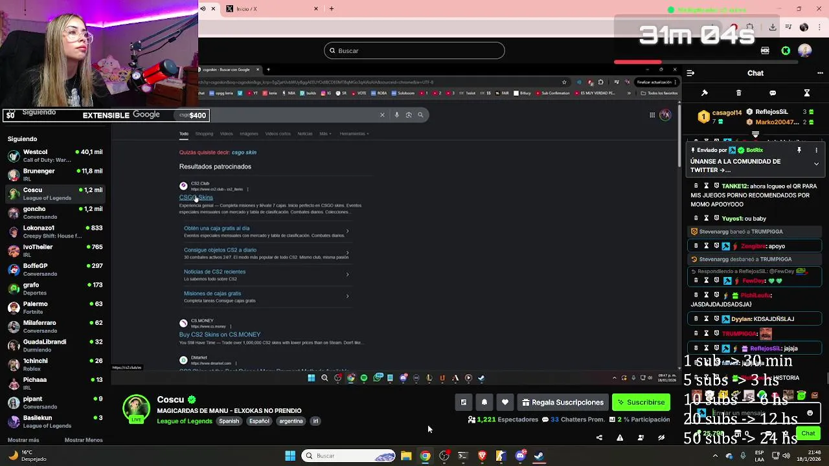829x466 pixels.
Task: Open League of Legends category link
Action: click(x=185, y=421)
